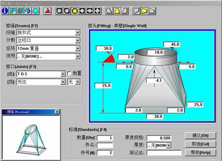Click the 帮助(Help) button

pos(200,153)
